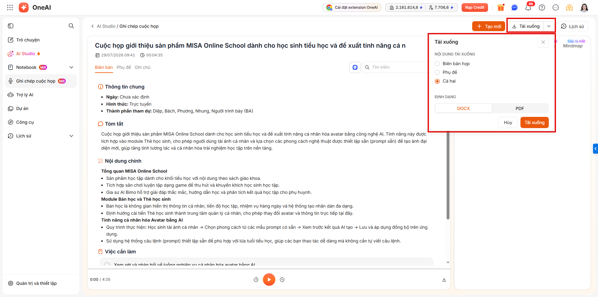Image resolution: width=598 pixels, height=297 pixels.
Task: Select Cả hai radio option
Action: 437,81
